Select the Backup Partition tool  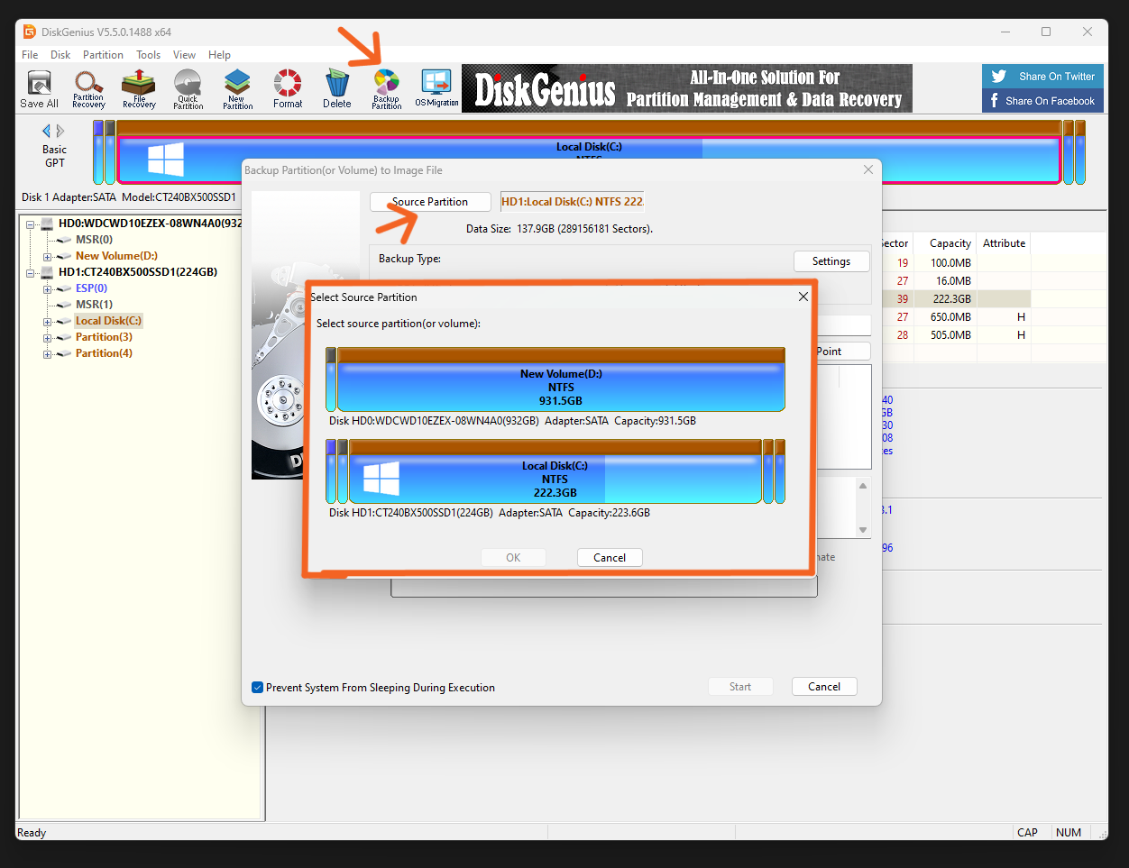(x=385, y=88)
